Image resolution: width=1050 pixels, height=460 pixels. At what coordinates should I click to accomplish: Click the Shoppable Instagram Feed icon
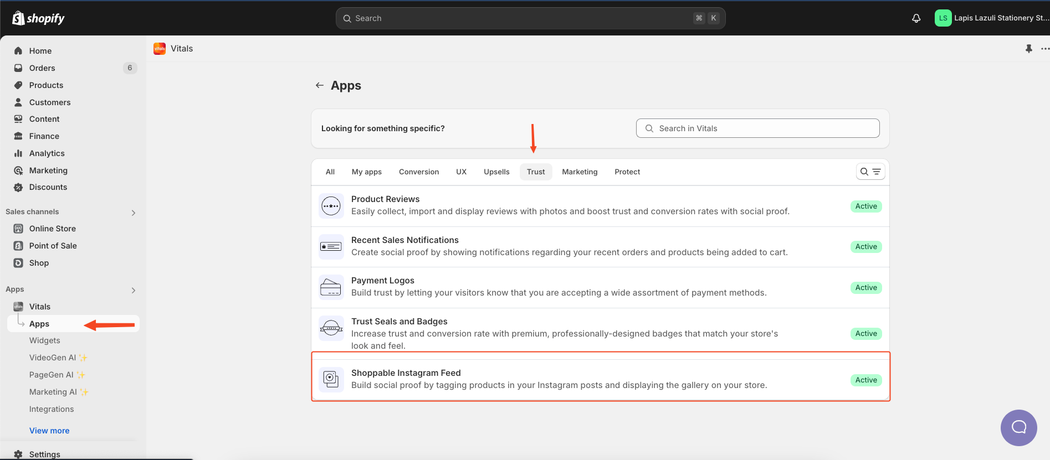tap(331, 379)
